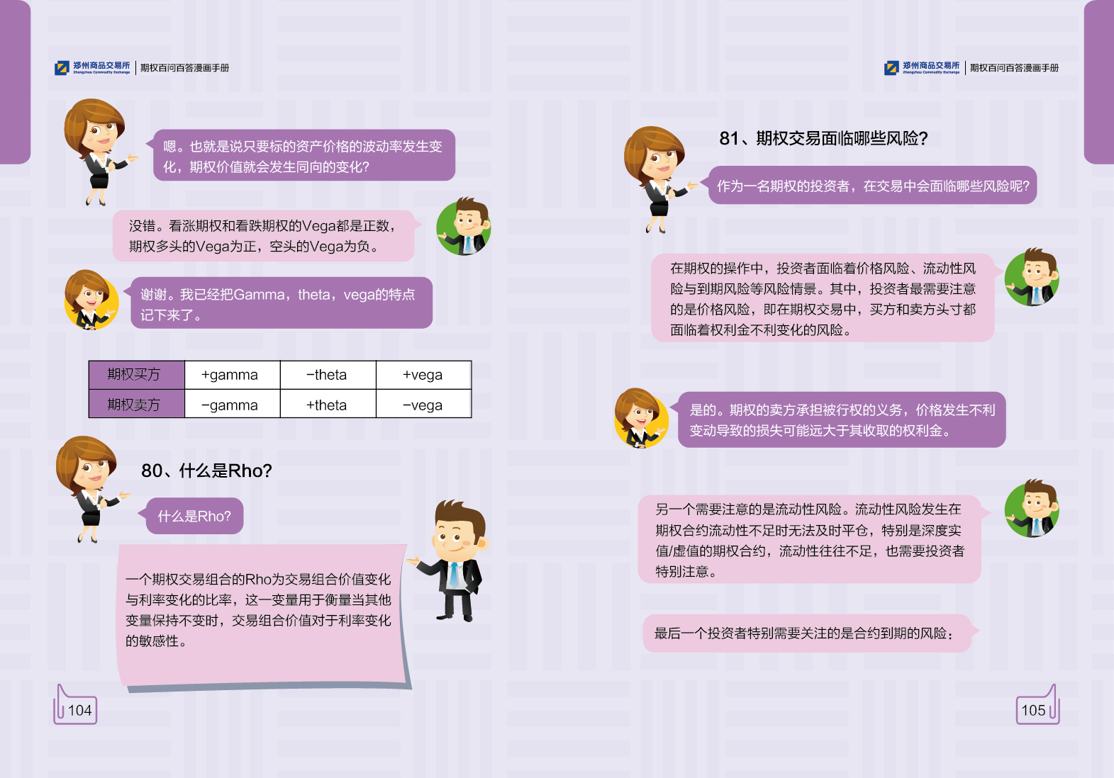
Task: Select the 期权卖方 table row header
Action: pos(135,405)
